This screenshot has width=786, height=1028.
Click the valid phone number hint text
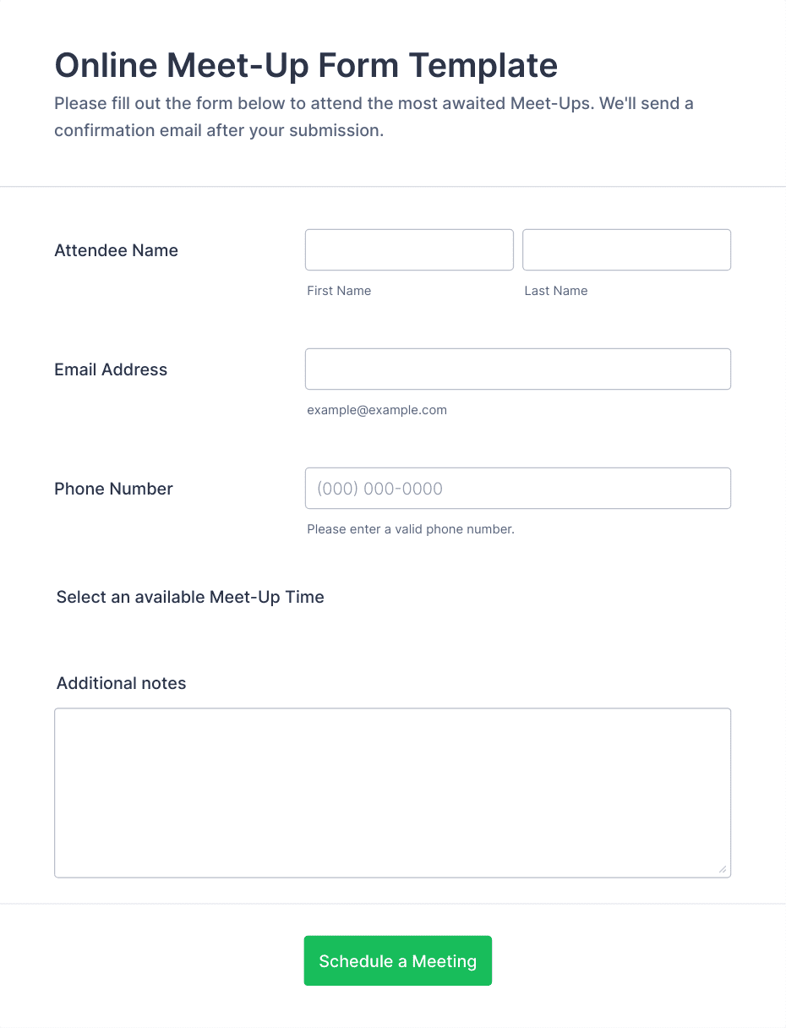411,529
